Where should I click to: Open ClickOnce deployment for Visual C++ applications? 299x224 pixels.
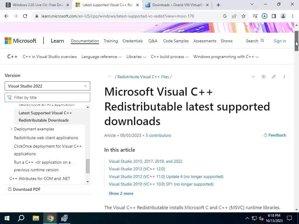click(x=48, y=150)
